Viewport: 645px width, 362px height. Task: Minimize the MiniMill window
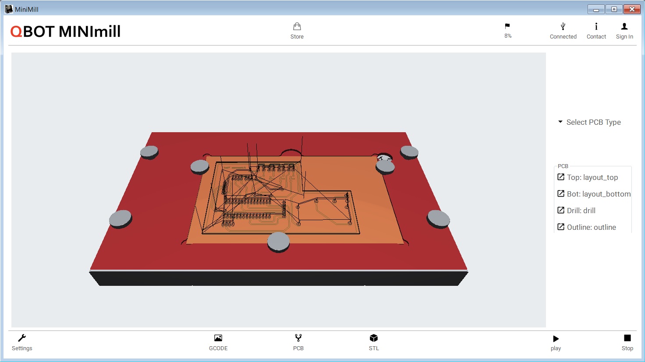pyautogui.click(x=596, y=9)
